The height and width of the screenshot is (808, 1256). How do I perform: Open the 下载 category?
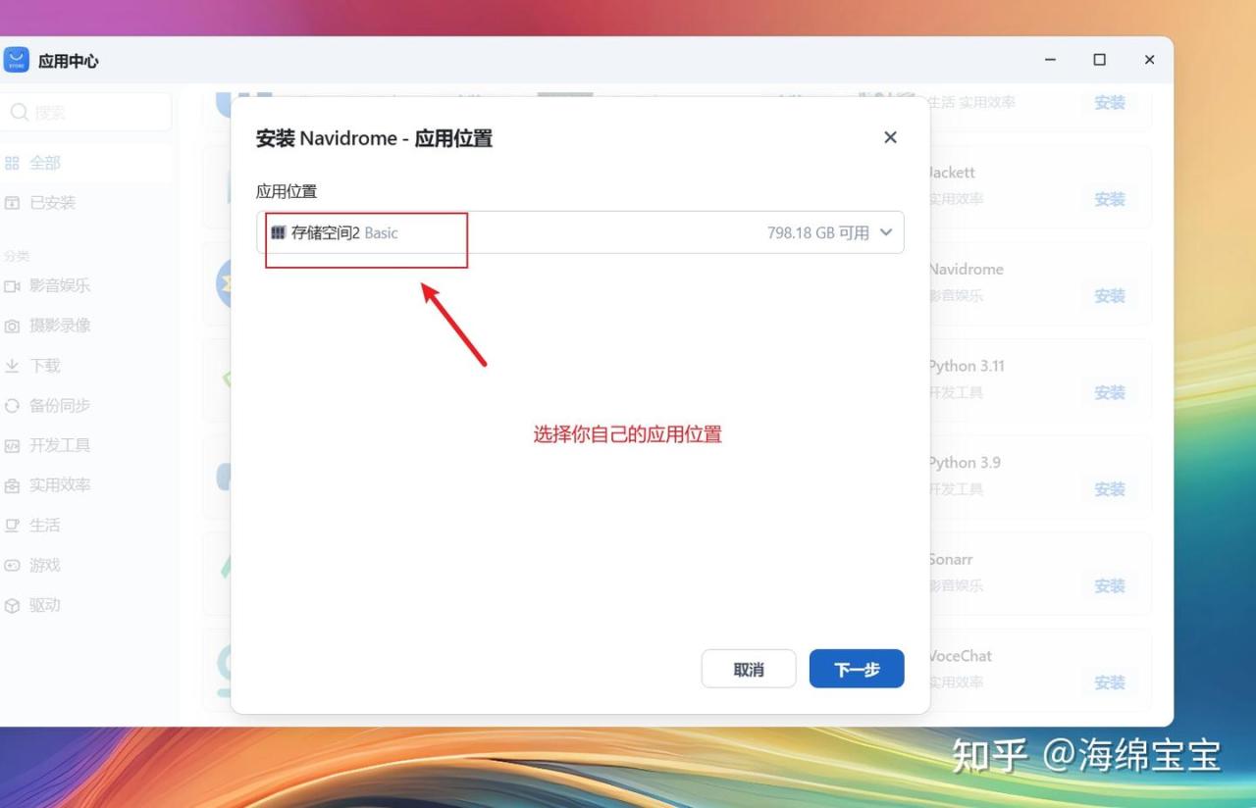(x=86, y=366)
